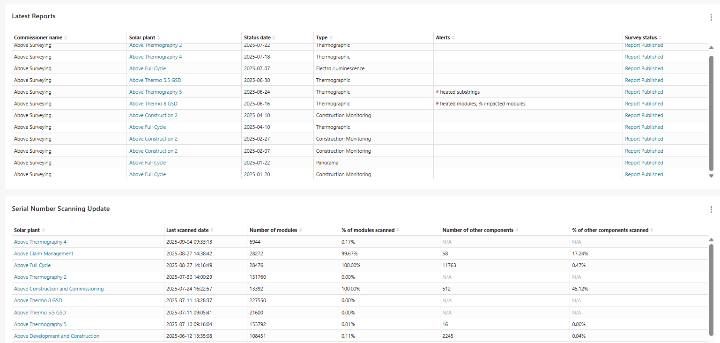The width and height of the screenshot is (720, 343).
Task: Open Above Thermography 5 in Latest Reports
Action: tap(156, 92)
